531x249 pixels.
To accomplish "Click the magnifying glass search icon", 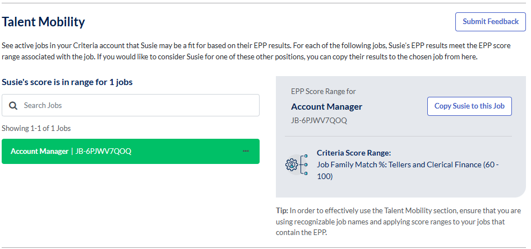I will [x=13, y=105].
